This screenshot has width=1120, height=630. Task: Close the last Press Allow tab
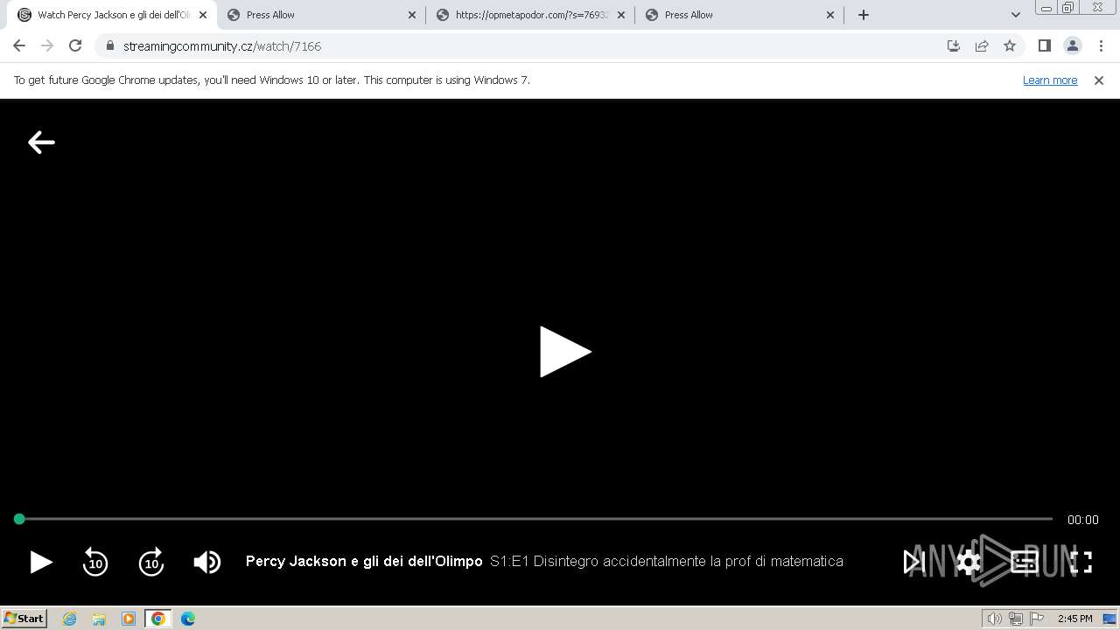(x=830, y=15)
